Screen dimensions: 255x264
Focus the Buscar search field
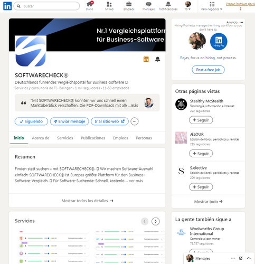pyautogui.click(x=46, y=6)
